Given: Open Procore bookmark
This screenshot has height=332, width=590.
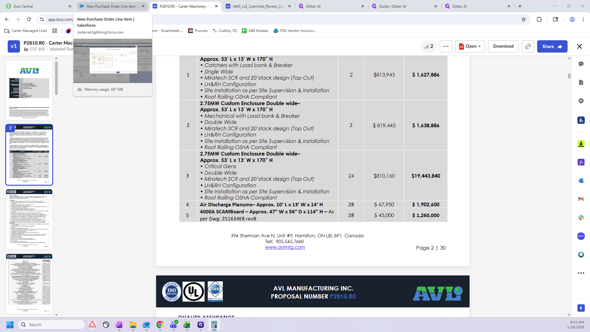Looking at the screenshot, I should click(x=198, y=31).
